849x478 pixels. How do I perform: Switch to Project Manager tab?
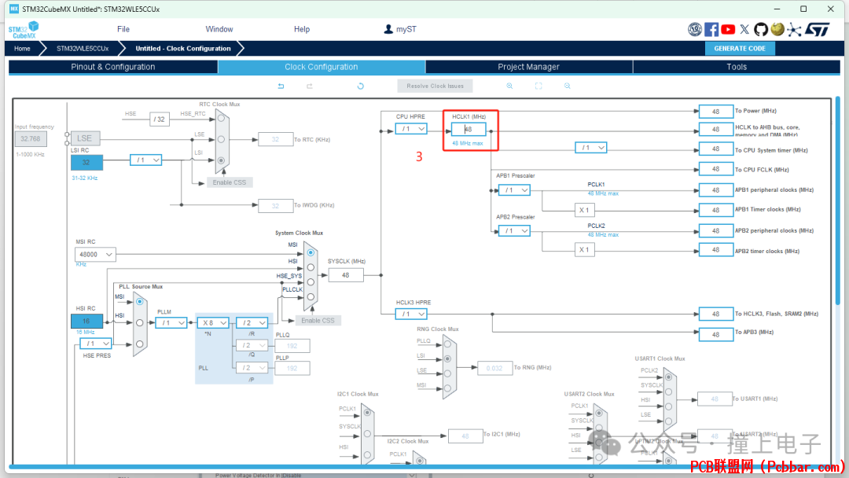pos(528,67)
